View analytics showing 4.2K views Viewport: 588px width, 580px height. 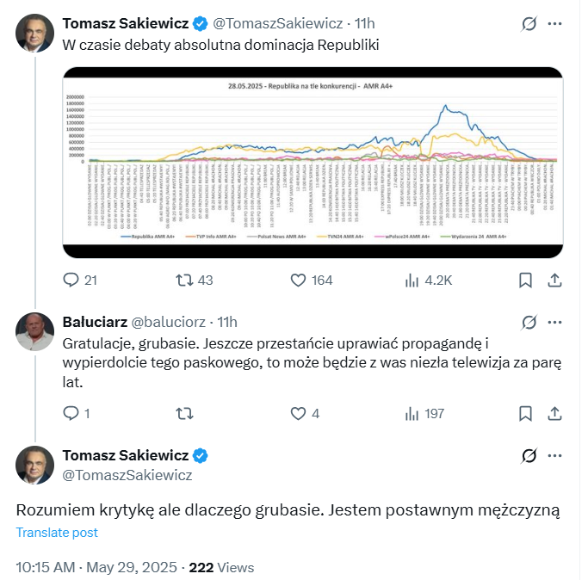point(412,280)
